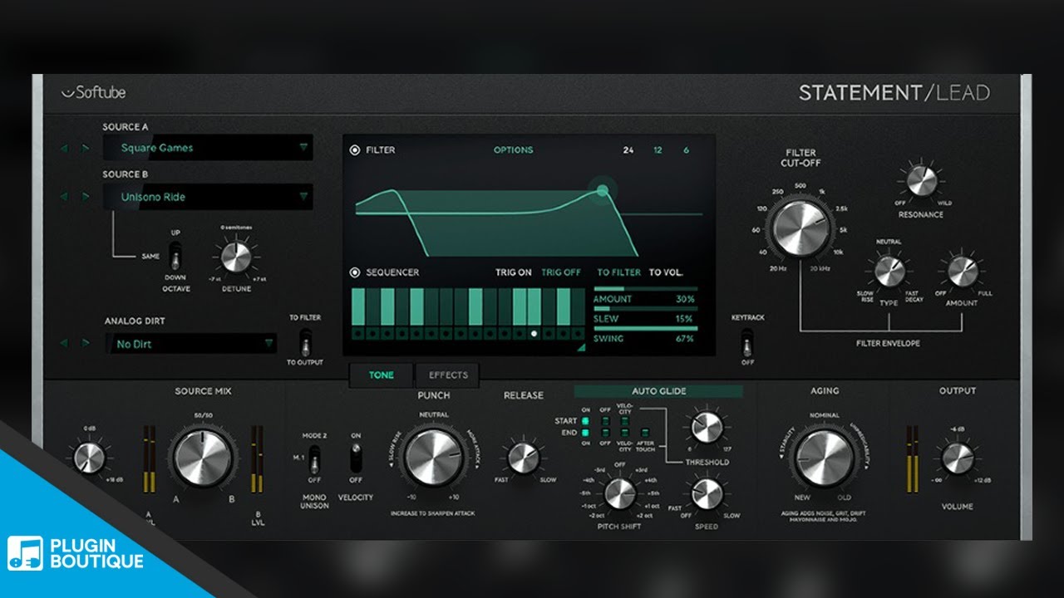Click the Release knob
The width and height of the screenshot is (1064, 598).
click(524, 458)
